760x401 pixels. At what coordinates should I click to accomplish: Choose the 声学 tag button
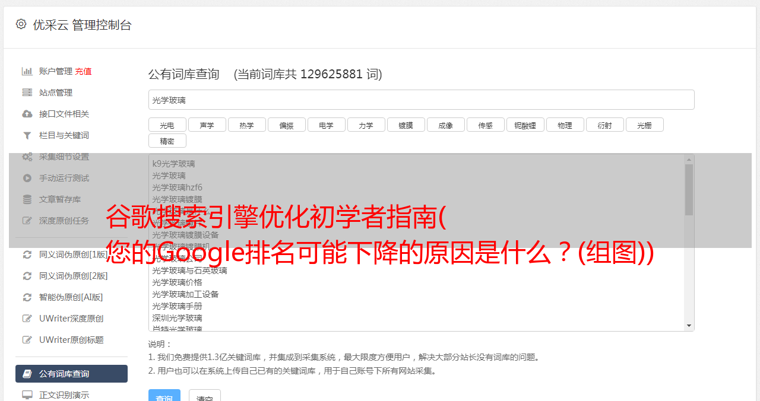(207, 125)
